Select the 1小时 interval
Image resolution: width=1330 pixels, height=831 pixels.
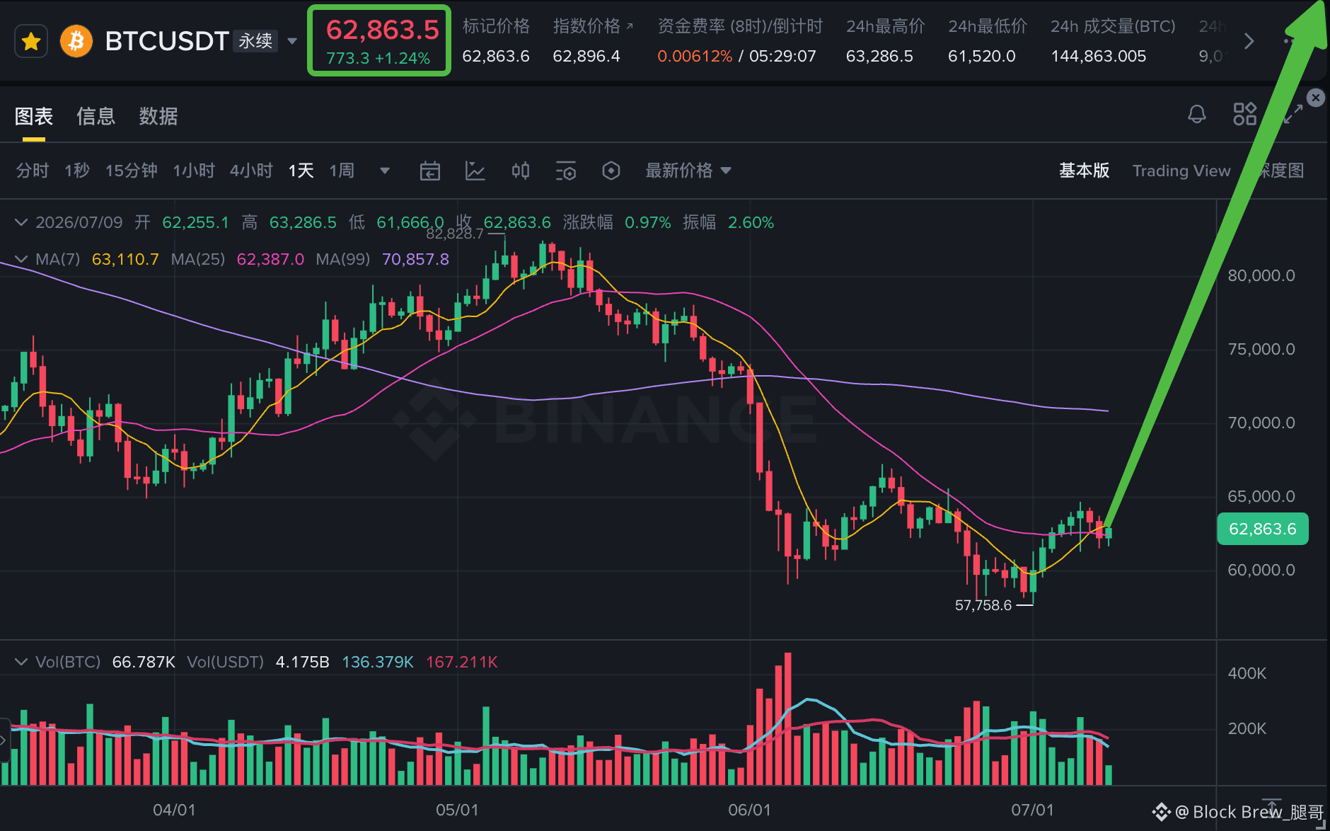[x=194, y=171]
